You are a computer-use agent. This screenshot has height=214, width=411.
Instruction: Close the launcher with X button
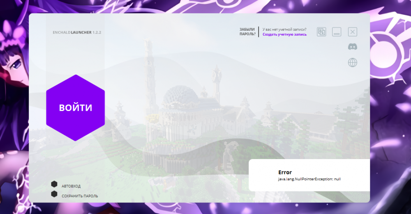tap(353, 32)
